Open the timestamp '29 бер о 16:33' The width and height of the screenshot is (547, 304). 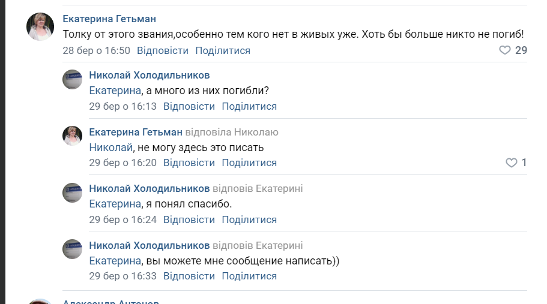[123, 276]
